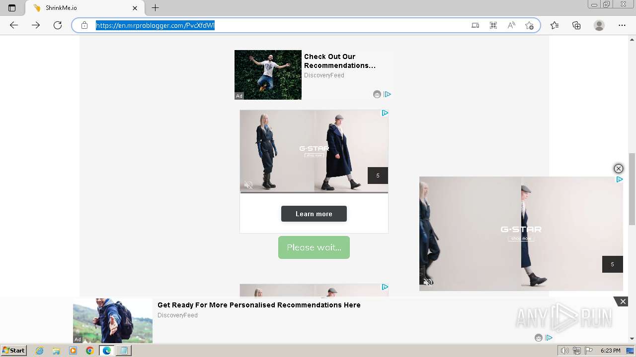Click the AdChoices icon in the bottom banner
Image resolution: width=636 pixels, height=357 pixels.
[x=549, y=338]
